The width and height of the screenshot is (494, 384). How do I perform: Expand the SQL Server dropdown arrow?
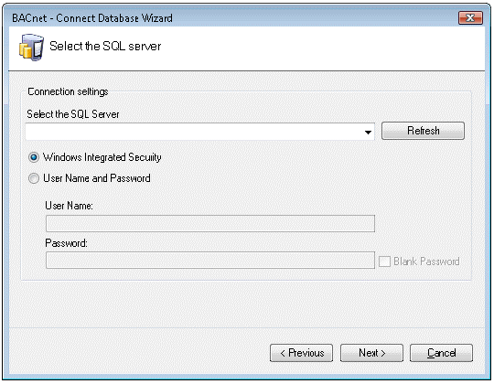(368, 132)
